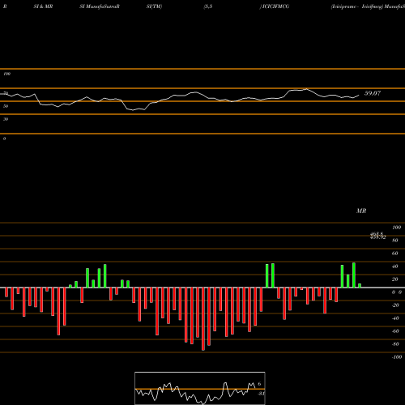The image size is (405, 405).
Task: Click the overlapping 453.5 price label
Action: tap(377, 233)
